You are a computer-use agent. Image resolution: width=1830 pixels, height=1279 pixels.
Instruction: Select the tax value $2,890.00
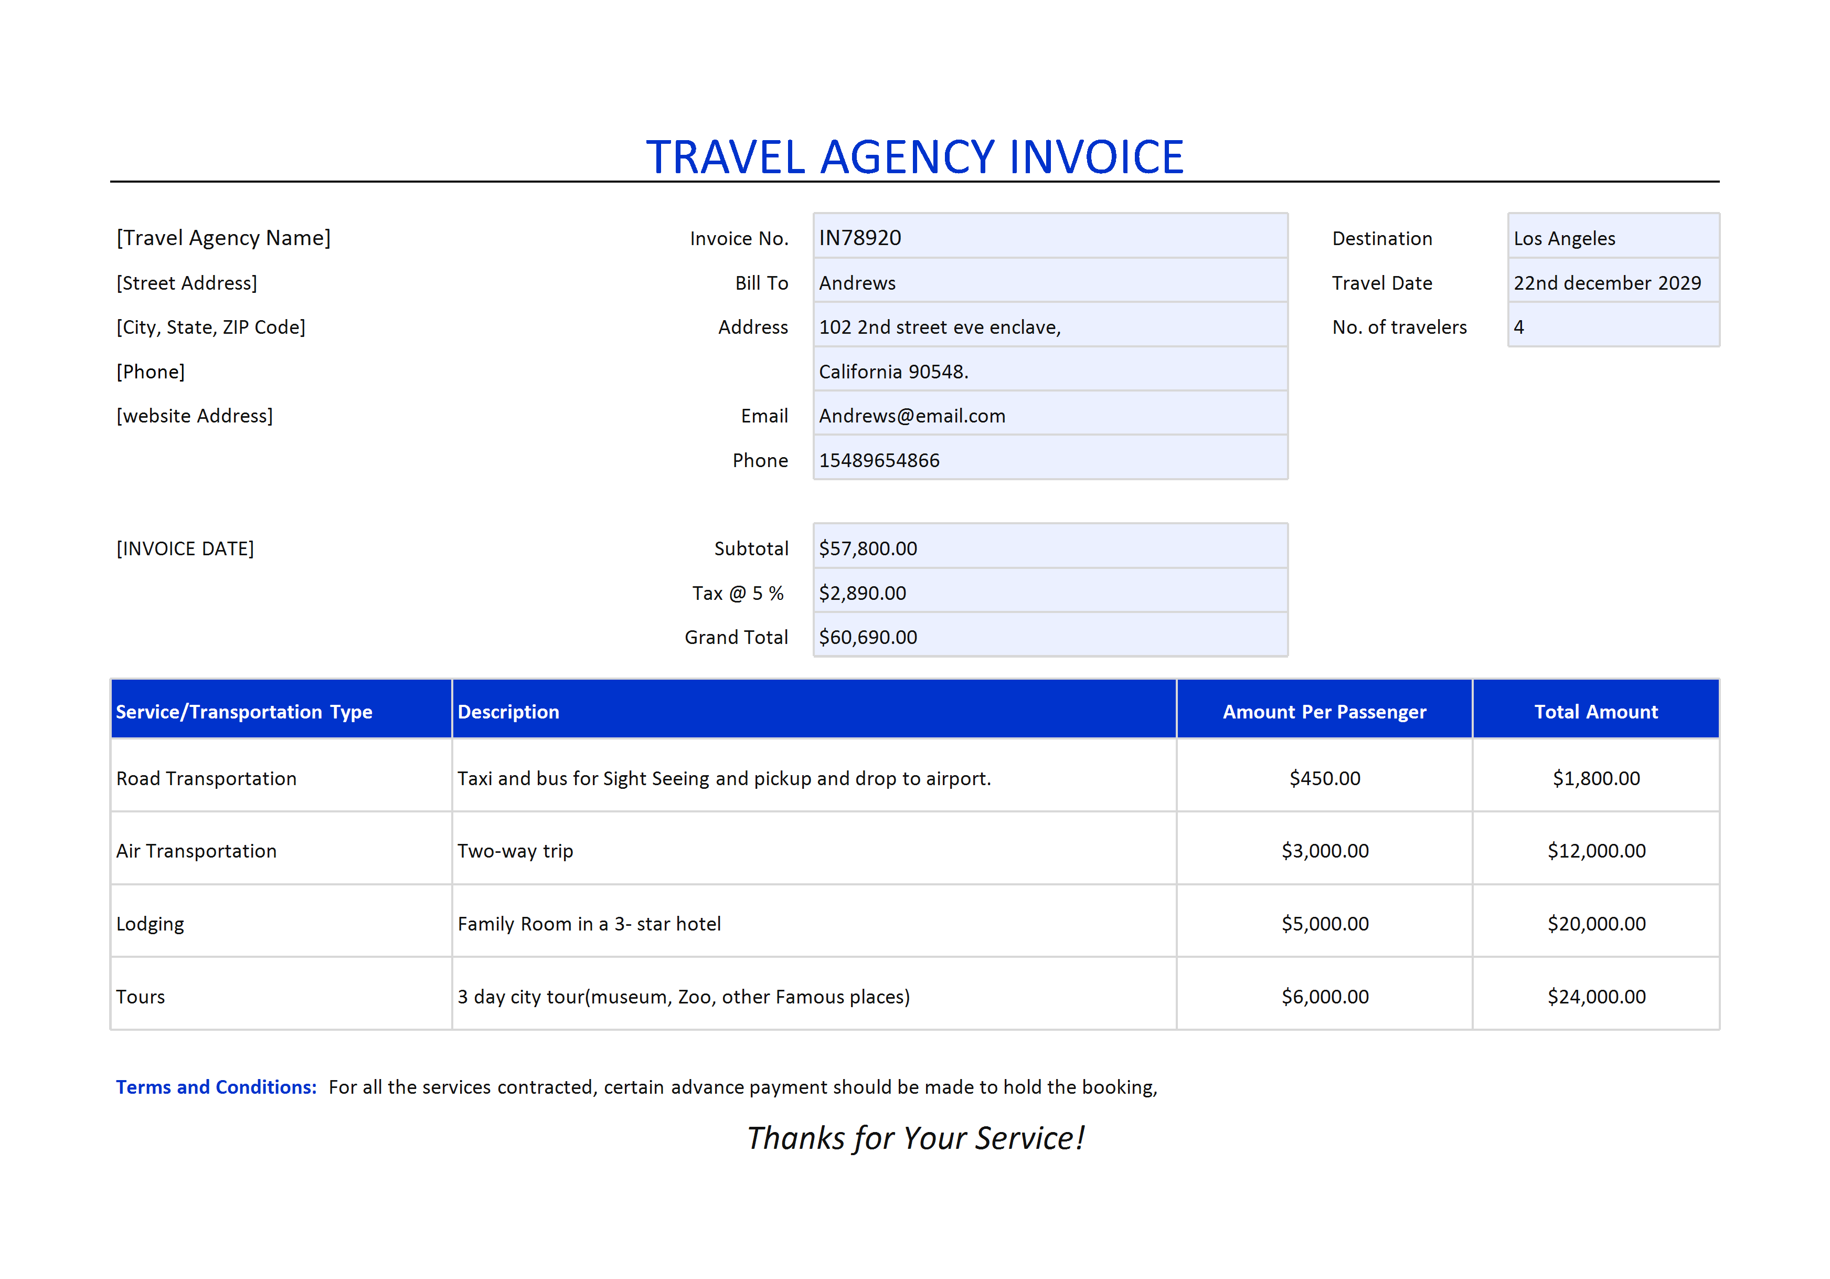pos(1050,591)
